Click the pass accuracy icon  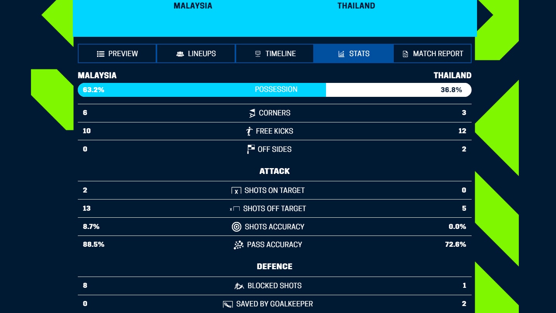[x=239, y=245]
